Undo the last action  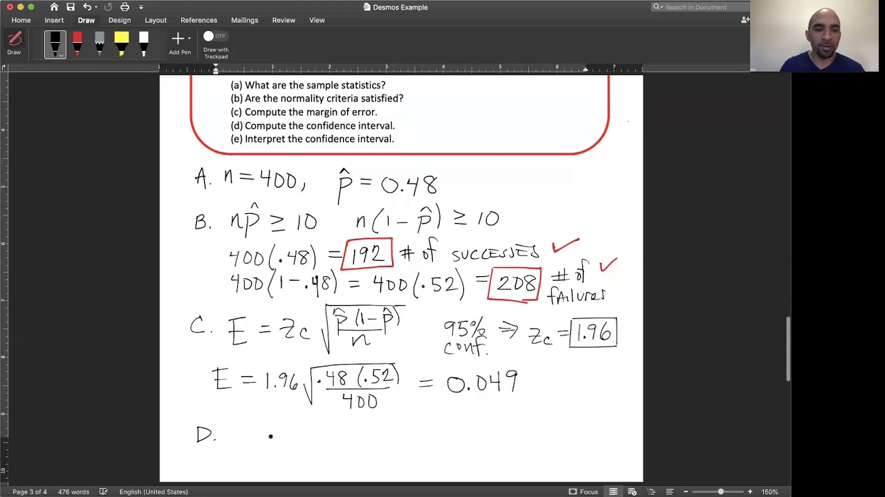tap(87, 7)
